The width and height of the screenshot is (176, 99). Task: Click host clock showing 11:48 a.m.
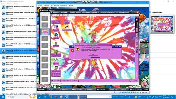click(166, 97)
